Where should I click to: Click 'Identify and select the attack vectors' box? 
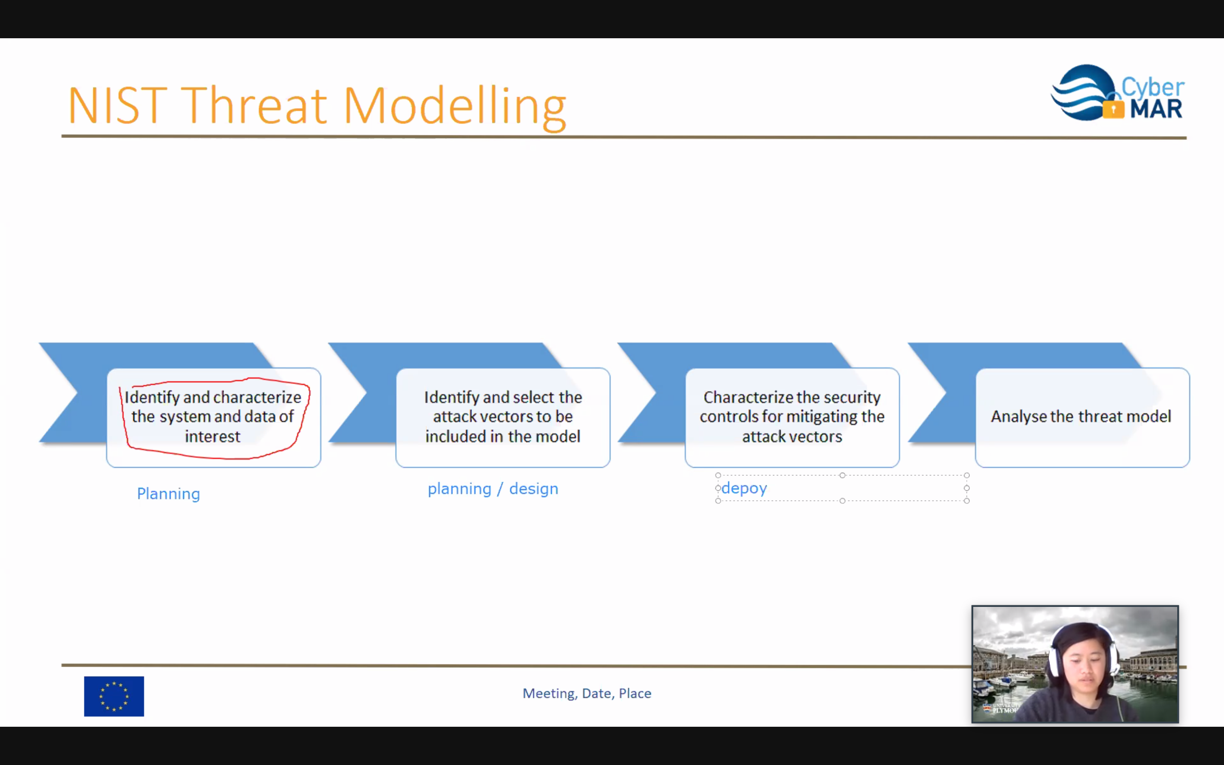pyautogui.click(x=503, y=416)
